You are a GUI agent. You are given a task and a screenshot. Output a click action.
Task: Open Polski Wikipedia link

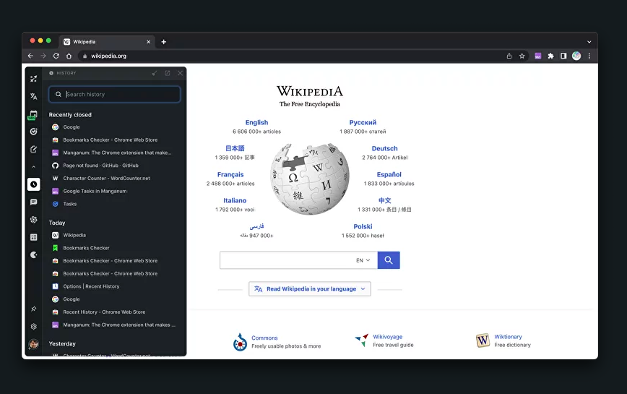(x=363, y=226)
